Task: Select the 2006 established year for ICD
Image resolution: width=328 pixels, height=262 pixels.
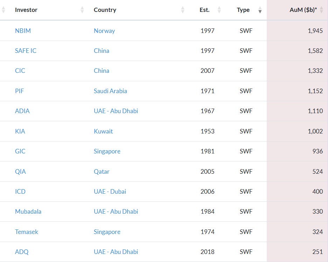Action: pyautogui.click(x=208, y=192)
